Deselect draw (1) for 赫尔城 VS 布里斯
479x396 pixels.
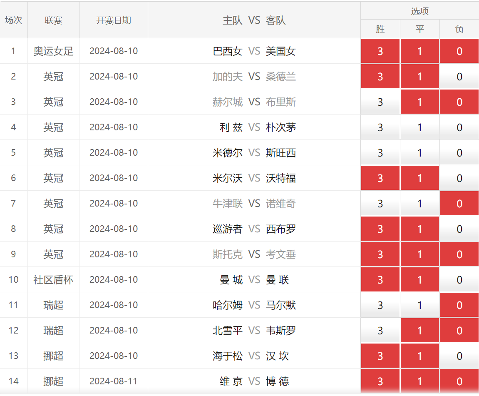[420, 102]
